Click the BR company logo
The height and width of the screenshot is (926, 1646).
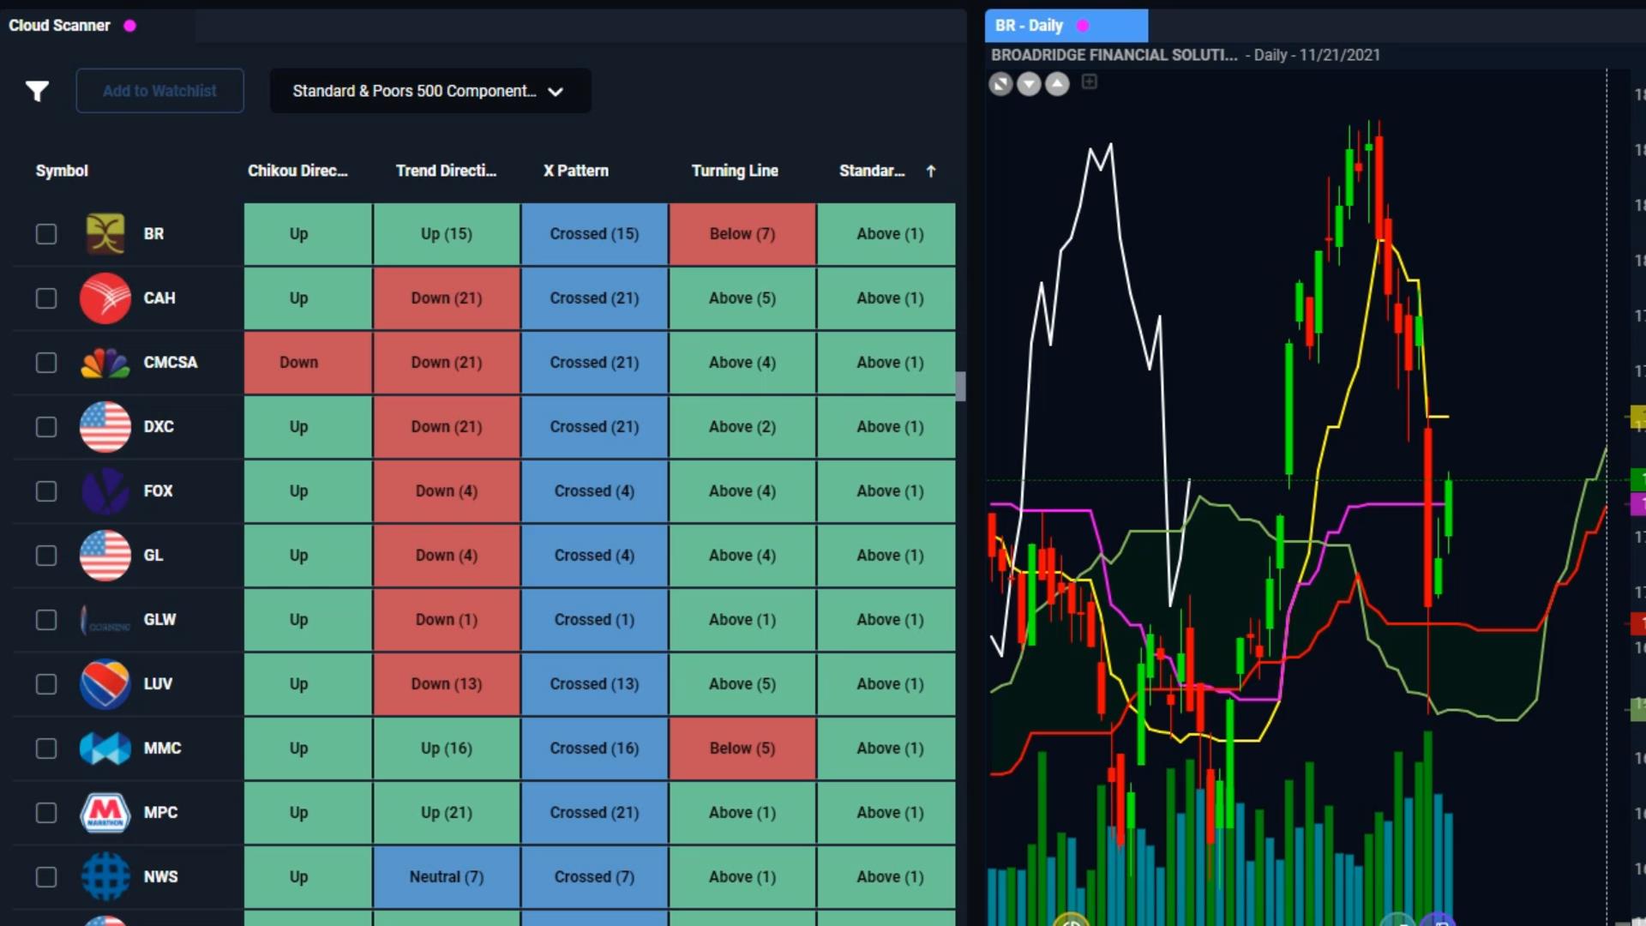tap(105, 234)
